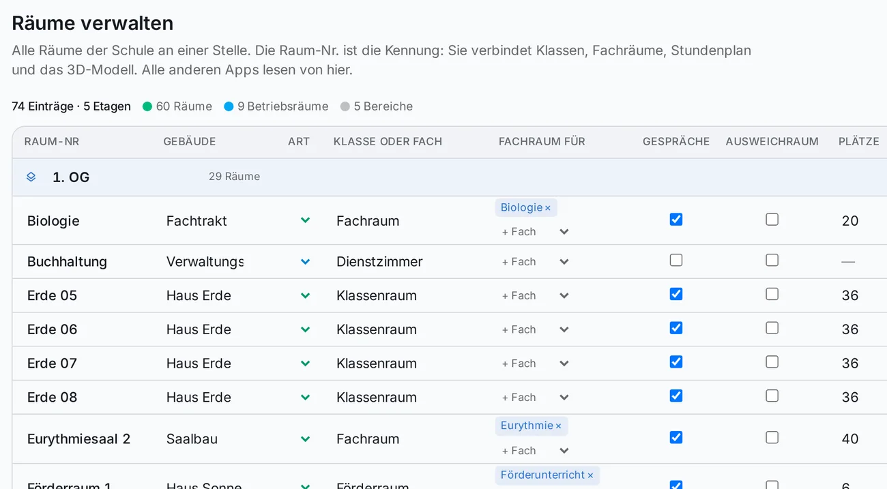The width and height of the screenshot is (887, 489).
Task: Collapse the 1. OG floor group icon
Action: tap(31, 177)
